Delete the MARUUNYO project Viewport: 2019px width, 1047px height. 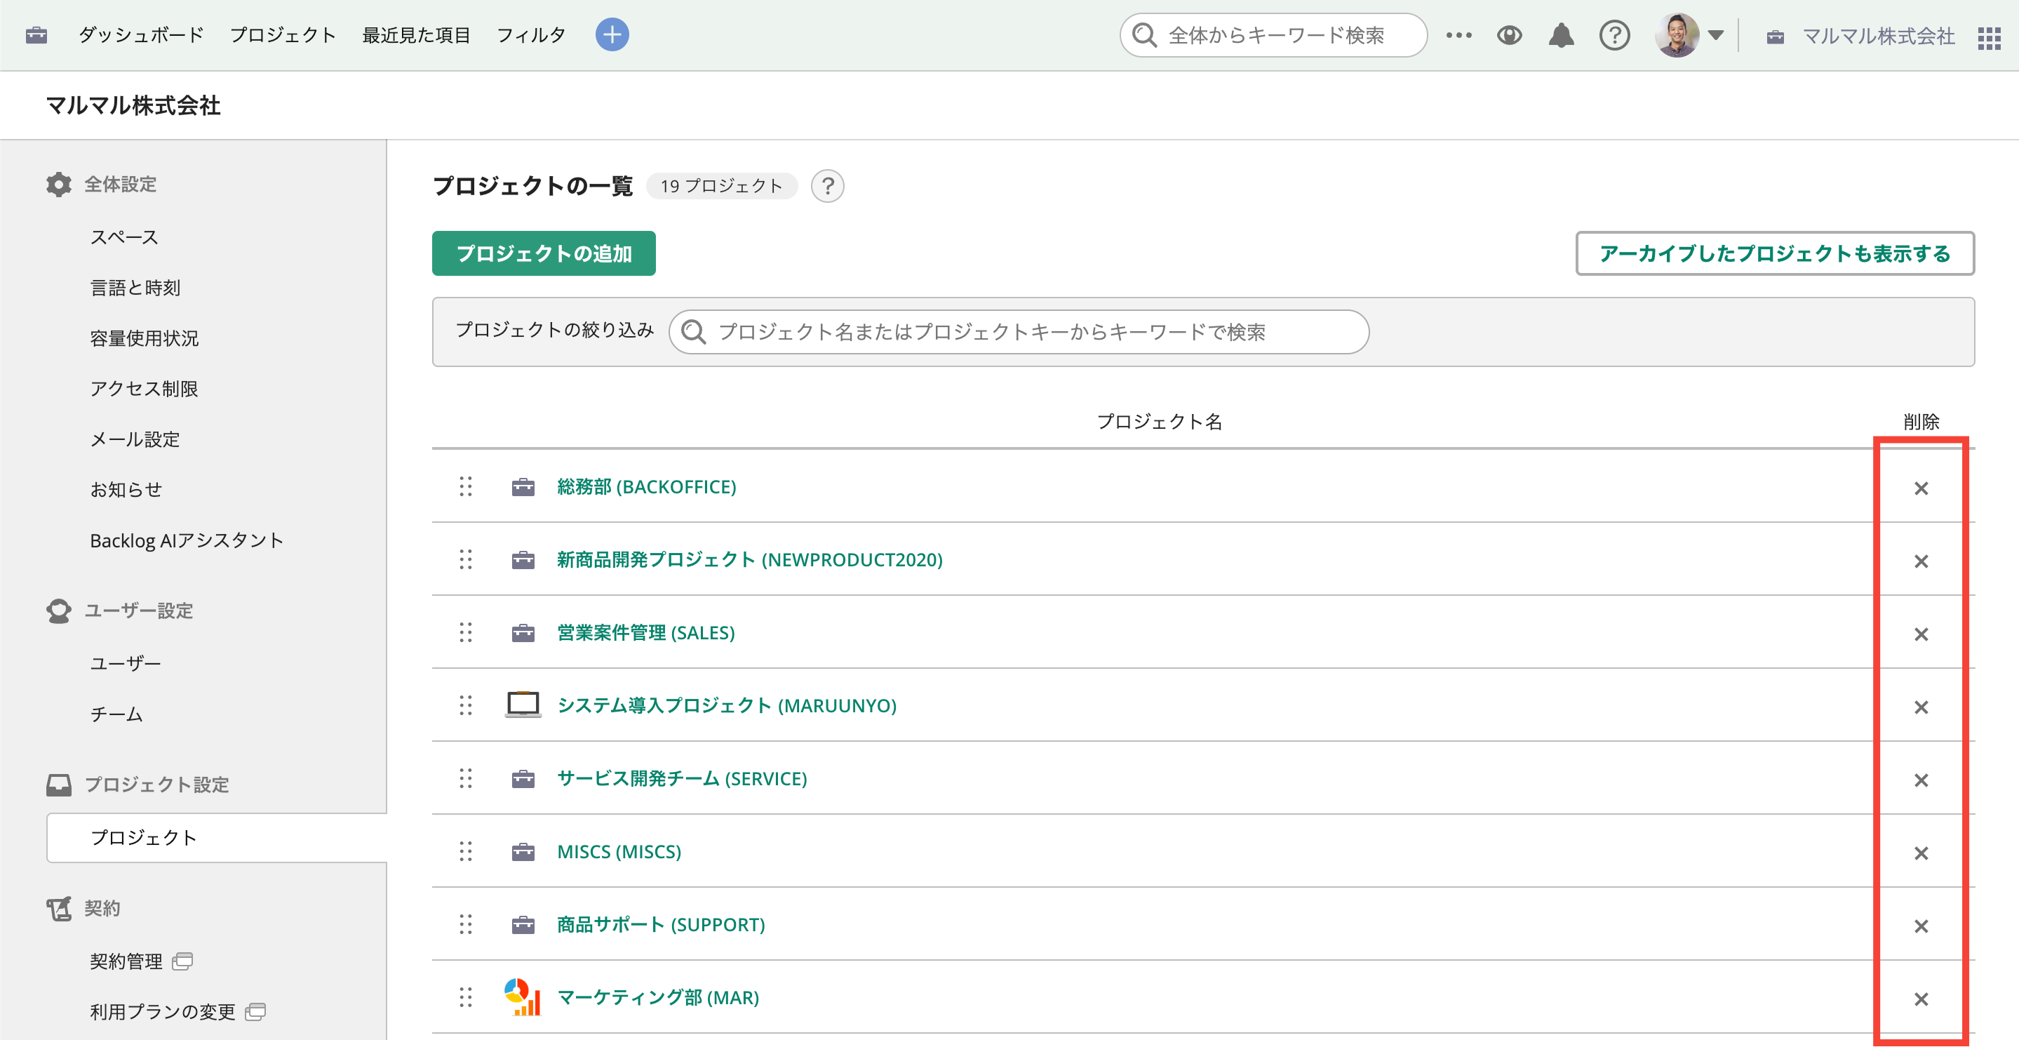tap(1920, 707)
